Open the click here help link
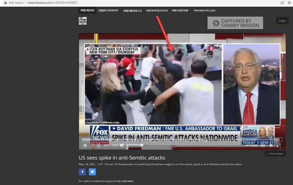The image size is (293, 185). [127, 181]
